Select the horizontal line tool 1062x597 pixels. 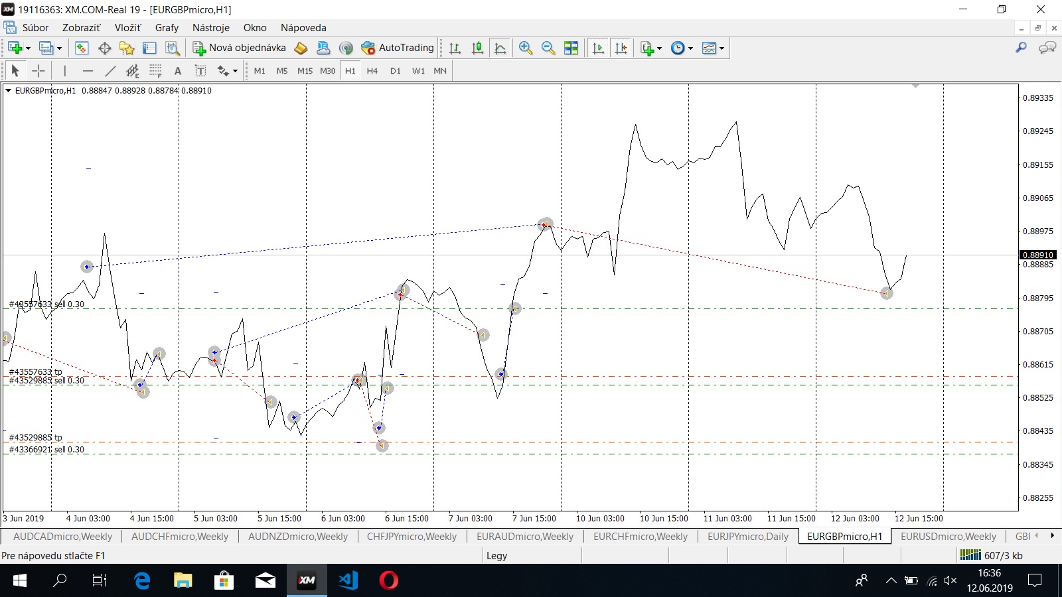coord(88,71)
